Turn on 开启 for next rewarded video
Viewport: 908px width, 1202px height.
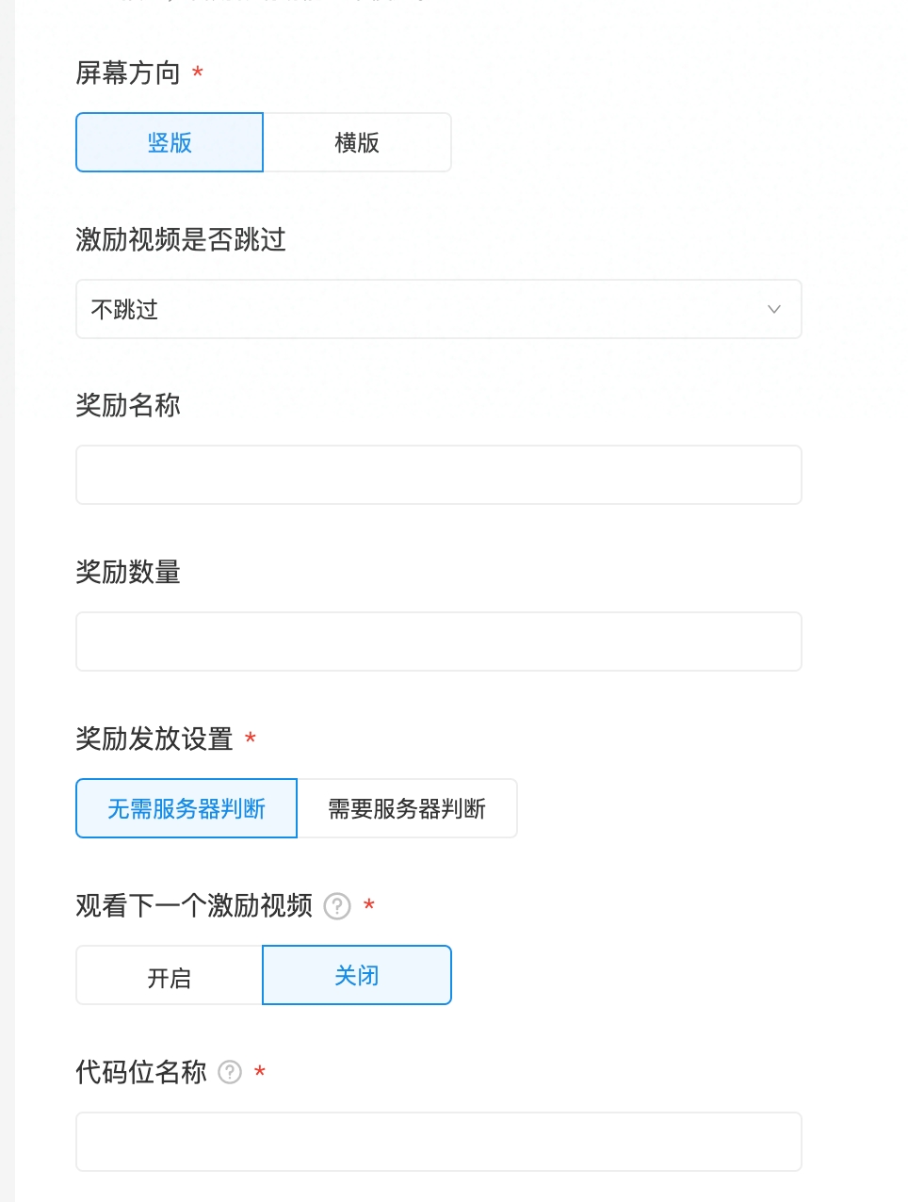click(x=170, y=976)
